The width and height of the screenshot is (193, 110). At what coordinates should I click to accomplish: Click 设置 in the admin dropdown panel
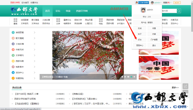click(x=154, y=28)
